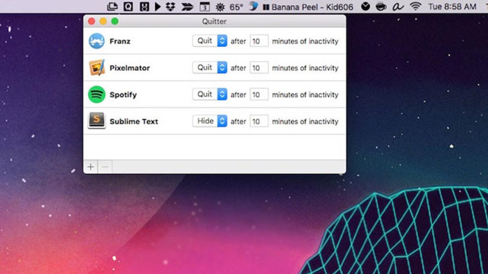Click the Tue 8:58 AM clock
The width and height of the screenshot is (488, 274).
(x=452, y=7)
